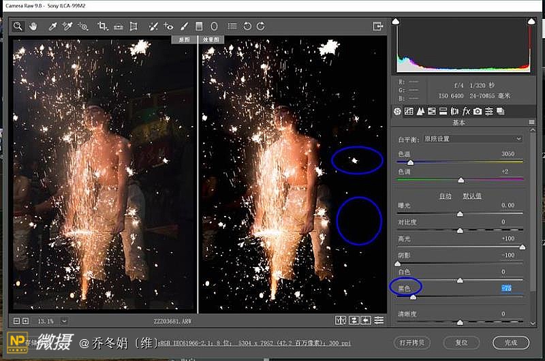545x361 pixels.
Task: Select the Graduated Filter tool
Action: point(199,27)
